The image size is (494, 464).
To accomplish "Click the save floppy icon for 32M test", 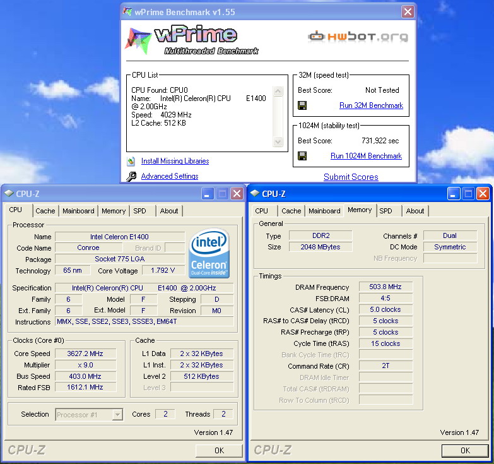I will pos(302,105).
